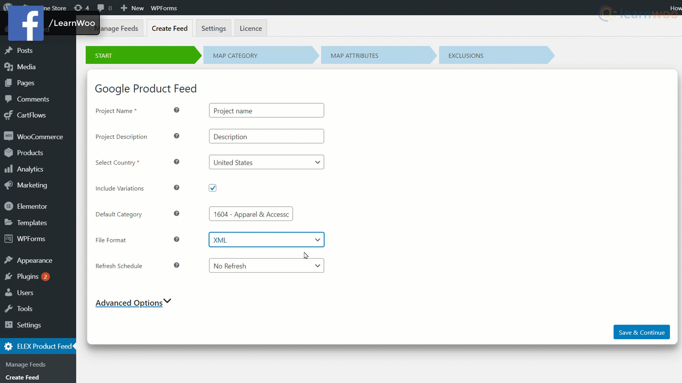
Task: Click the Project Name input field
Action: coord(266,111)
